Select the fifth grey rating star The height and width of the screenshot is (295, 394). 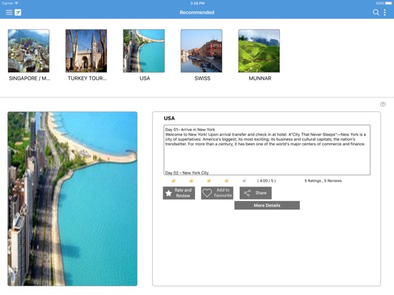pyautogui.click(x=243, y=180)
